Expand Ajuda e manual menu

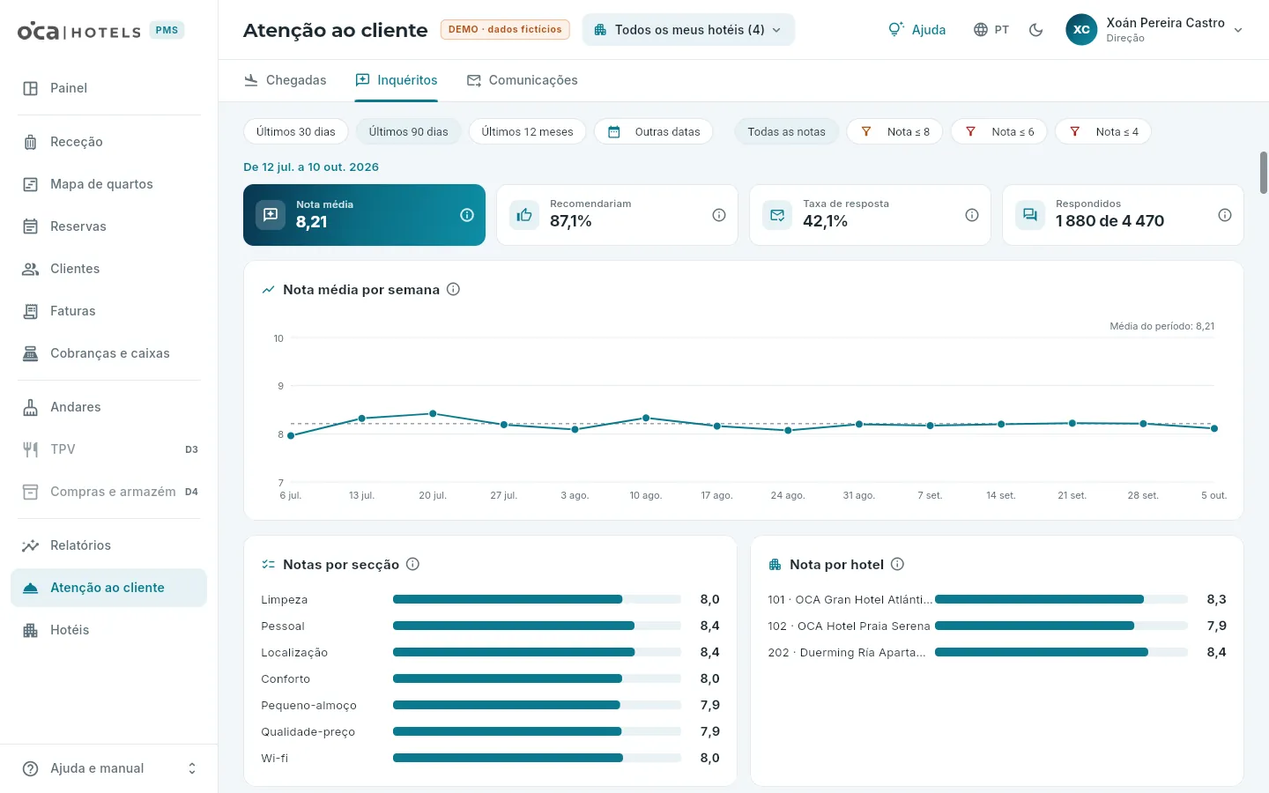[x=108, y=768]
